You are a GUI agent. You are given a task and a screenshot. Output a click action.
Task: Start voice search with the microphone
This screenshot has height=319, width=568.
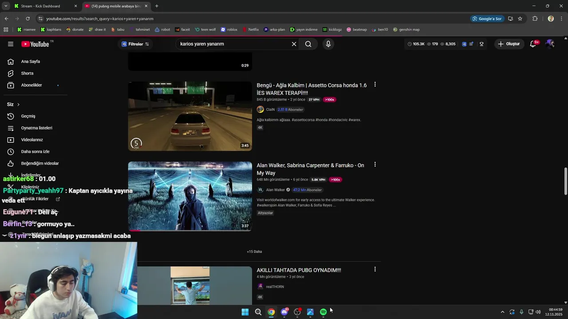328,44
